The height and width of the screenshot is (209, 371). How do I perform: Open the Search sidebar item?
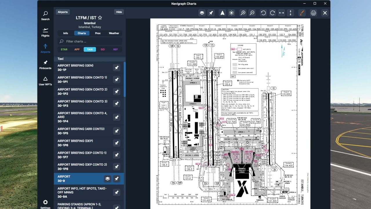click(x=45, y=16)
